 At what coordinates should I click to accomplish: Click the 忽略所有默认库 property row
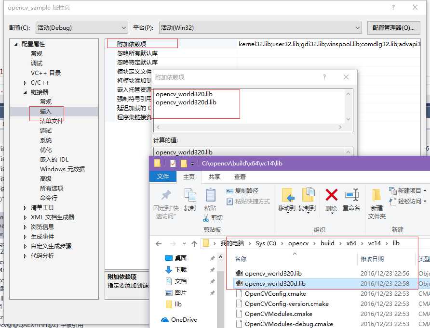click(263, 53)
